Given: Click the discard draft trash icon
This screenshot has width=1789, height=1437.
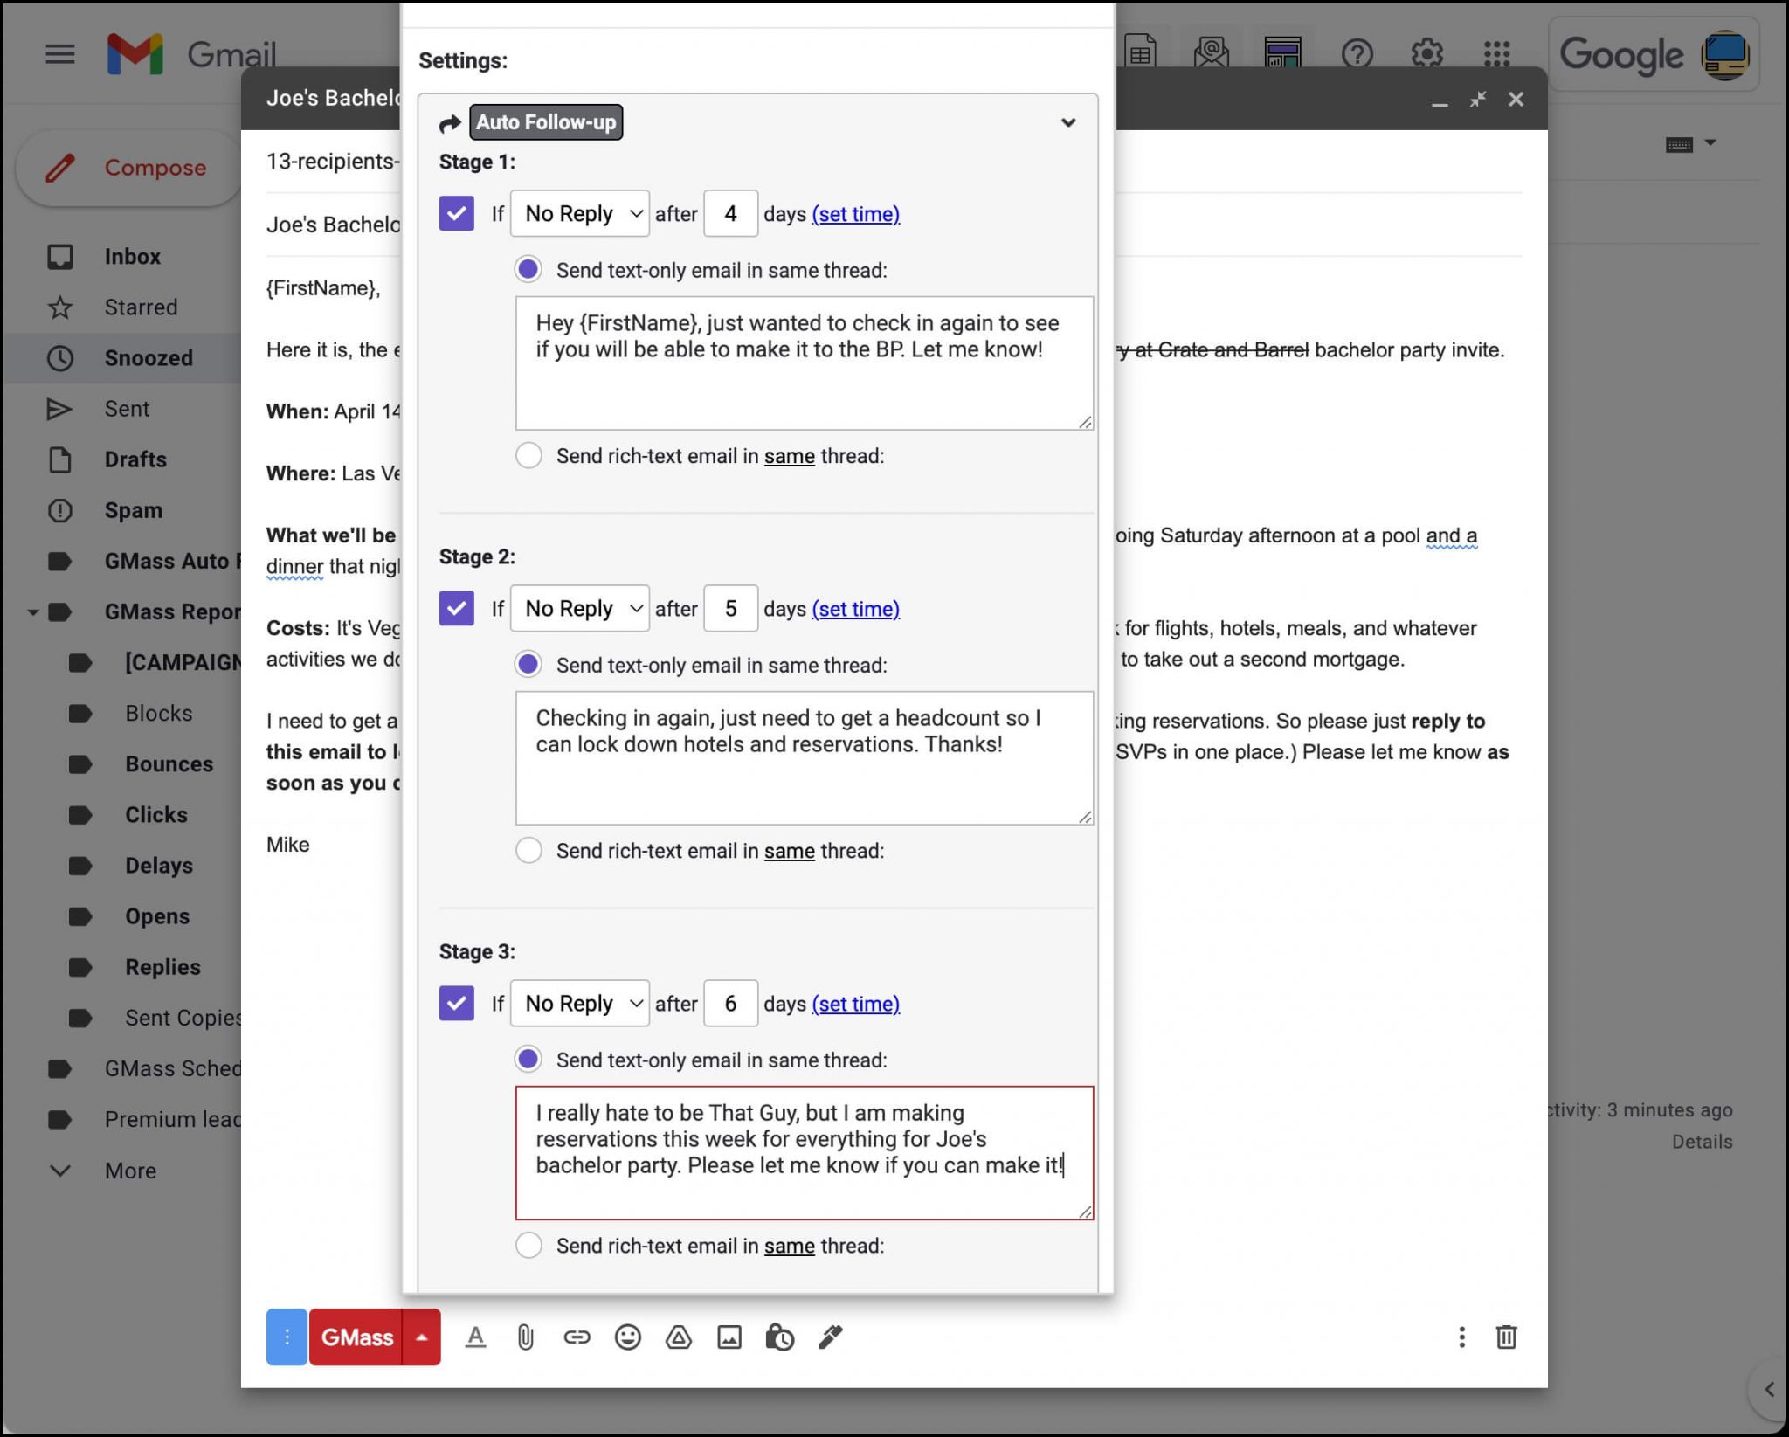Looking at the screenshot, I should [x=1506, y=1337].
